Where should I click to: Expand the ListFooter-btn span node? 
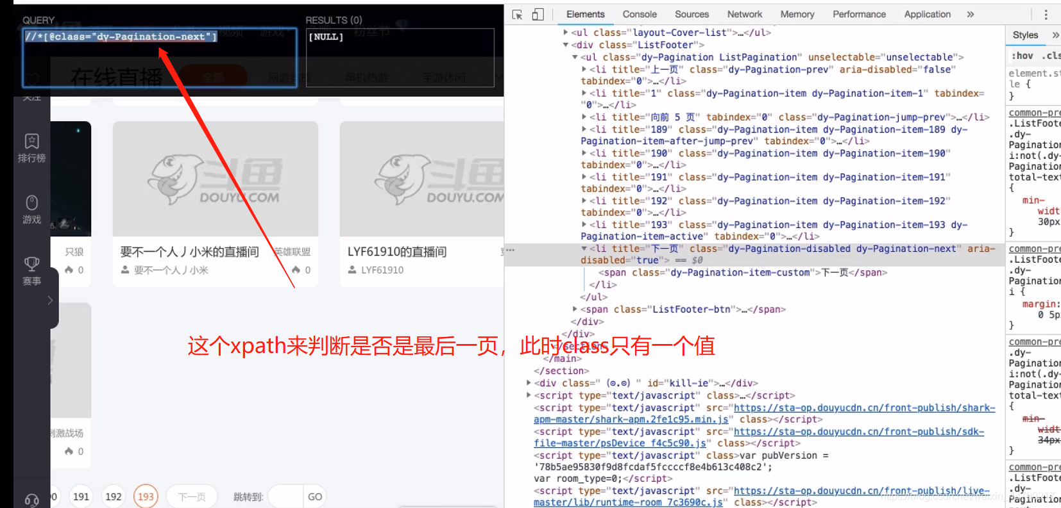(x=575, y=309)
